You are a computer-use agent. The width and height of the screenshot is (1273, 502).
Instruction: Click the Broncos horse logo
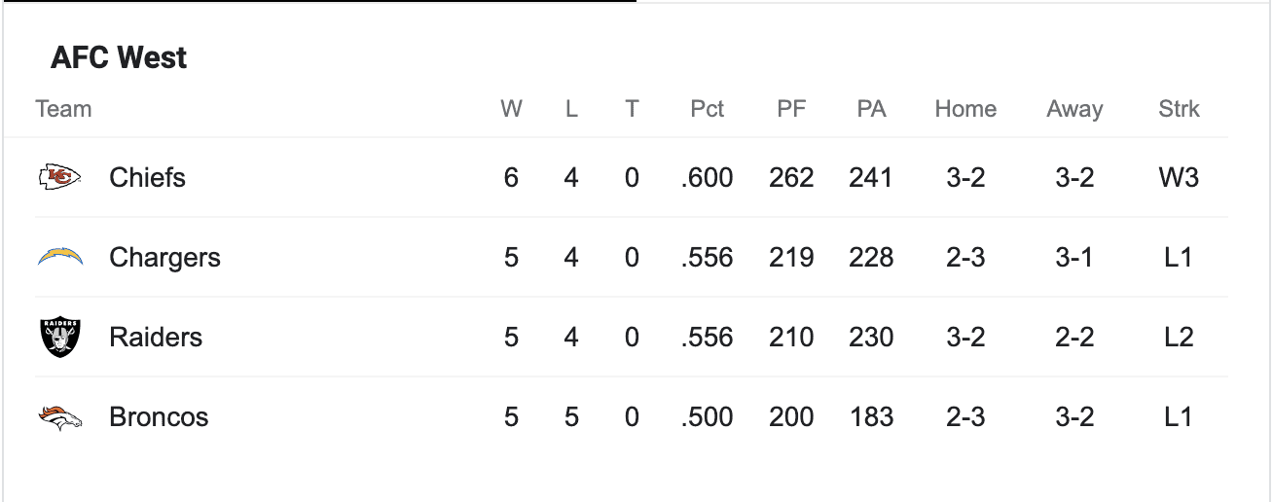pos(59,417)
